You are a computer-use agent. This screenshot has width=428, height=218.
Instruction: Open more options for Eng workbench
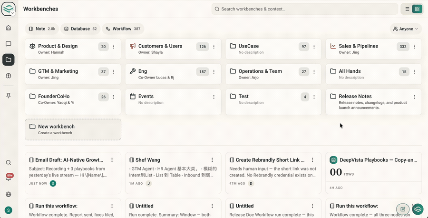[x=214, y=72]
